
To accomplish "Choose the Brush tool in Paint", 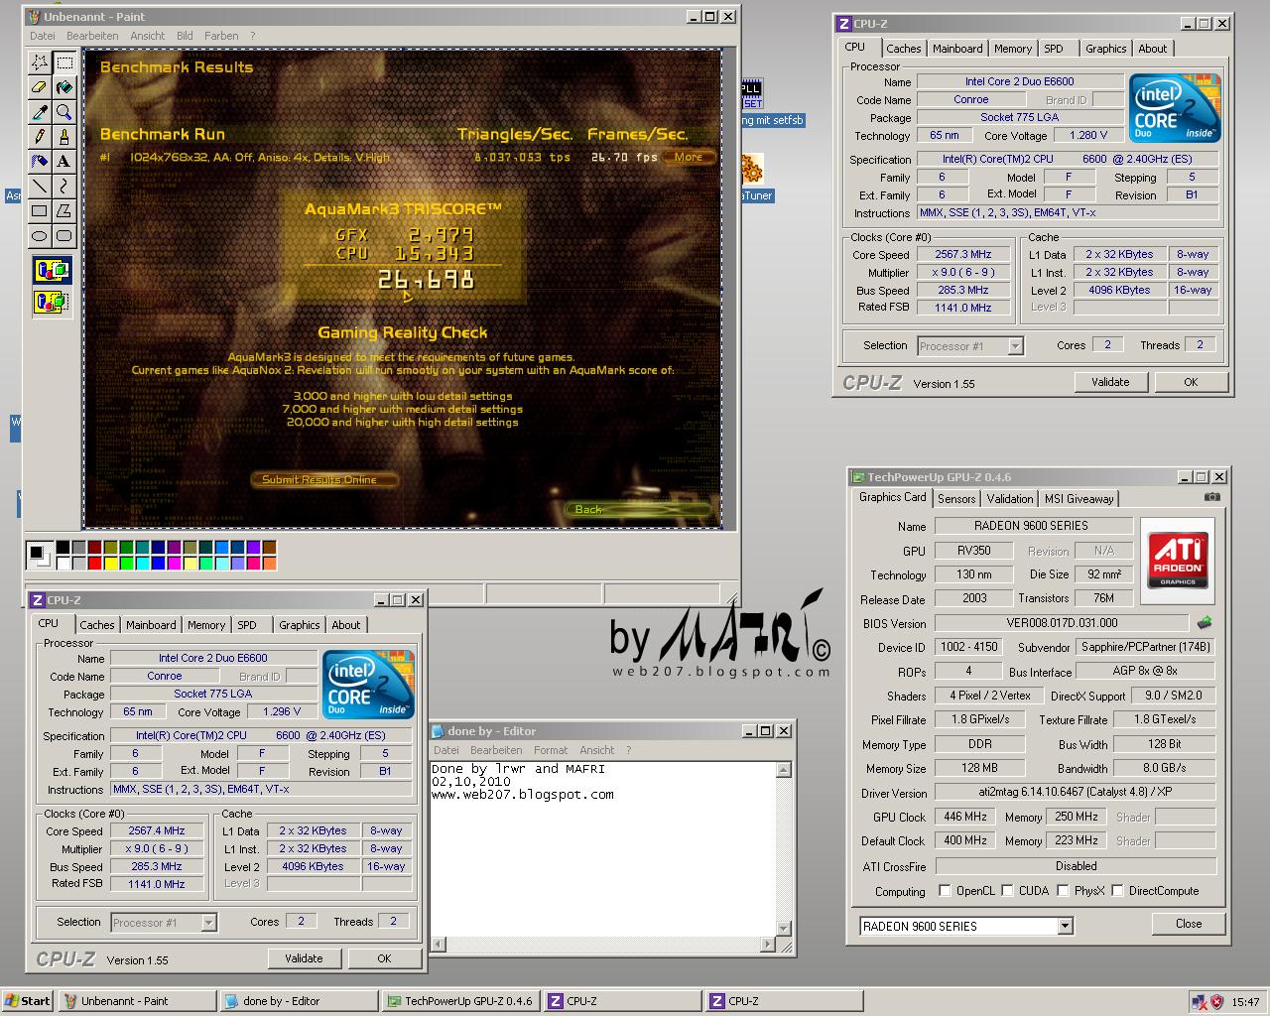I will pos(64,137).
